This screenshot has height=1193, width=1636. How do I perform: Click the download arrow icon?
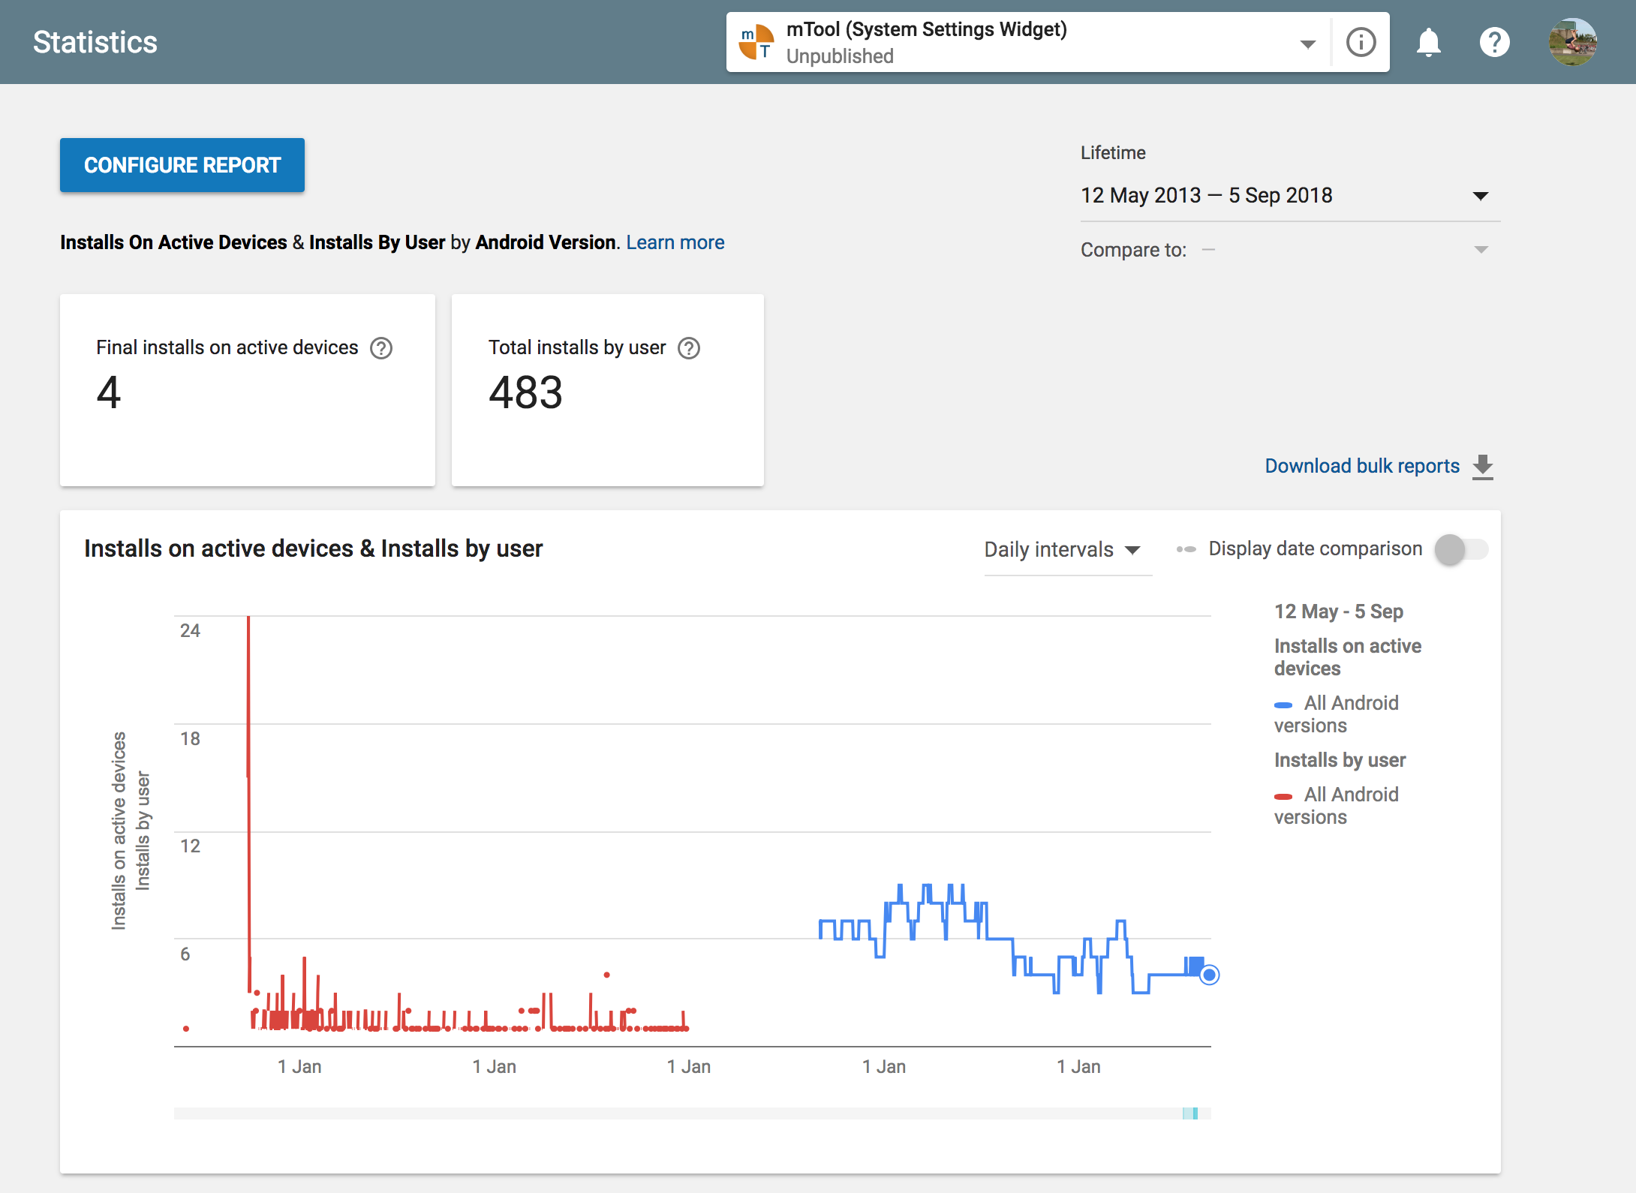click(1483, 467)
